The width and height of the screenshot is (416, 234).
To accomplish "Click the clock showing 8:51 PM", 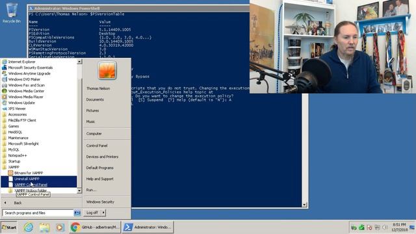I will coord(399,227).
